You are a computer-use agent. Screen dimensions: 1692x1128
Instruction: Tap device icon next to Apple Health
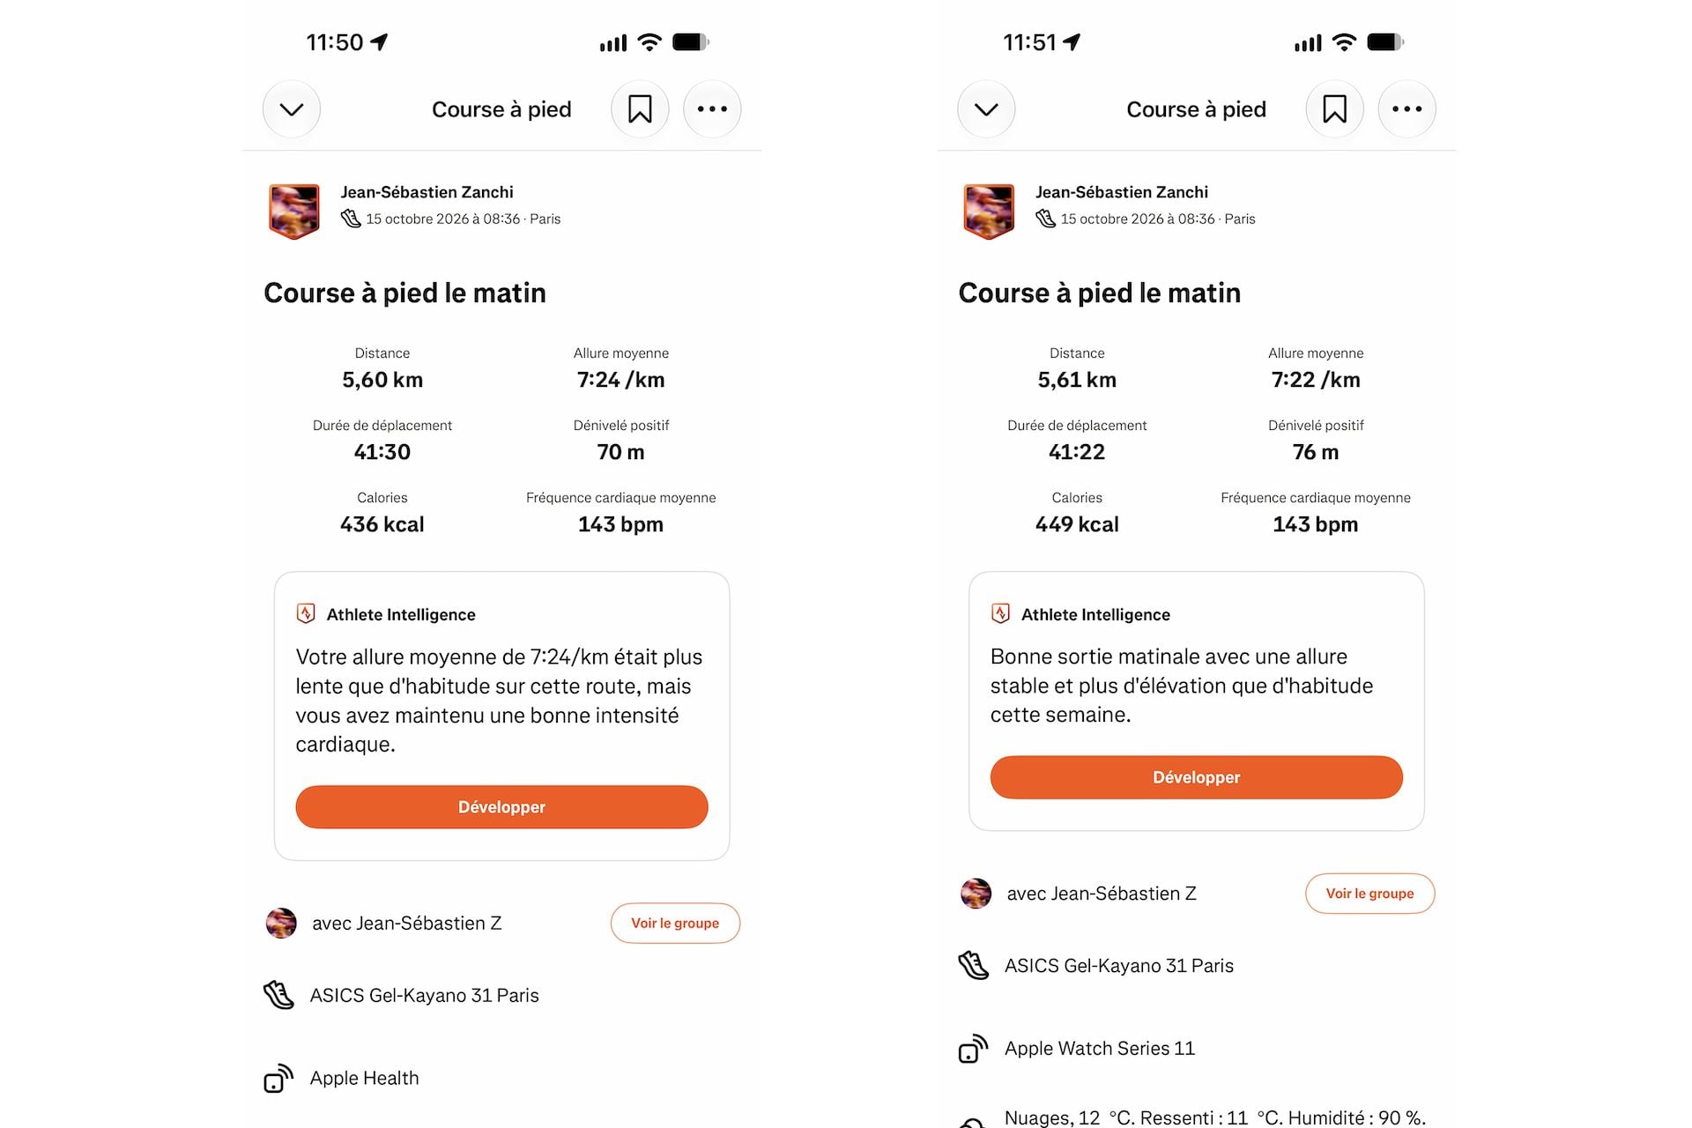click(x=278, y=1078)
